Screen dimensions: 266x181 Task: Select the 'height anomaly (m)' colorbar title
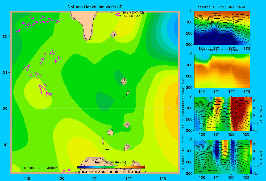point(111,162)
